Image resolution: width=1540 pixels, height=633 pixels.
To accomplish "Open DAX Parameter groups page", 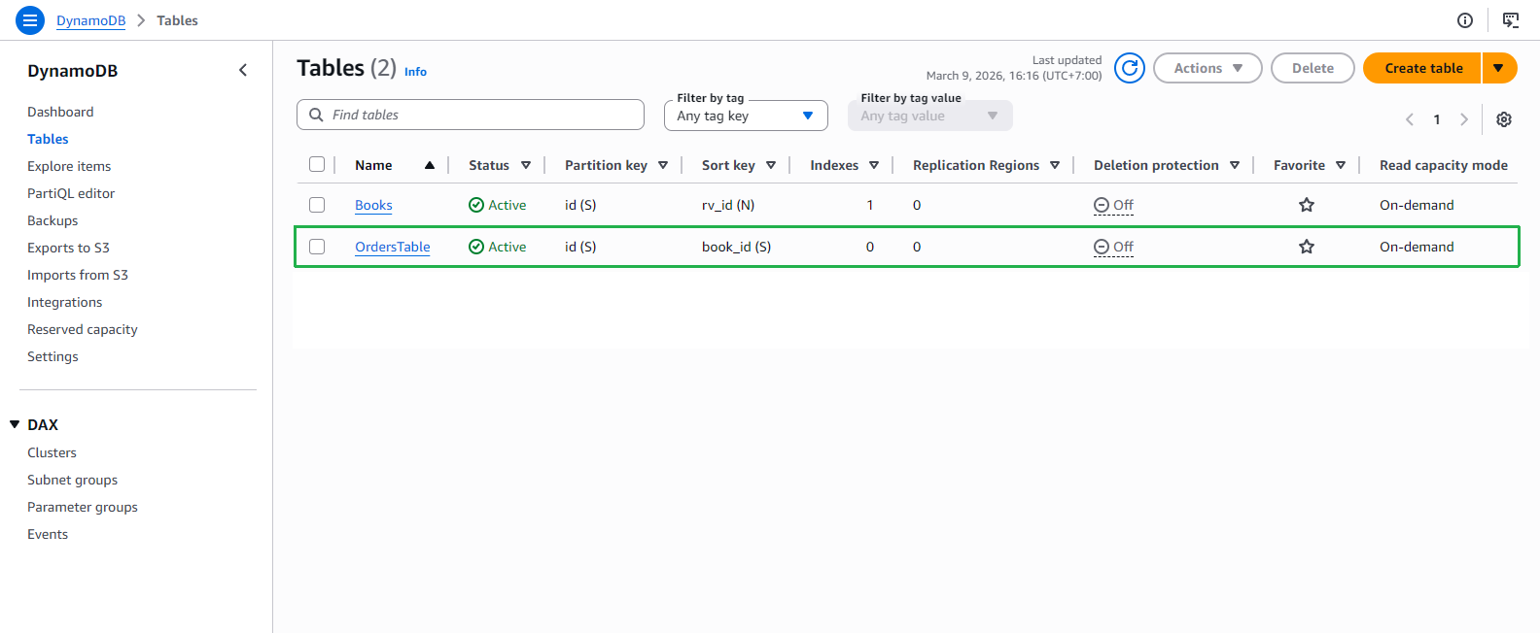I will (x=83, y=507).
